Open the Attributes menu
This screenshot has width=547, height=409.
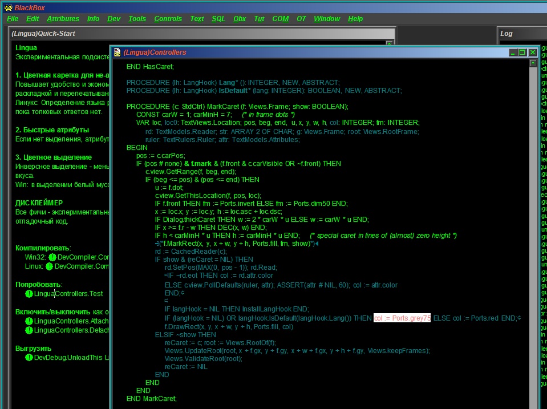click(63, 19)
